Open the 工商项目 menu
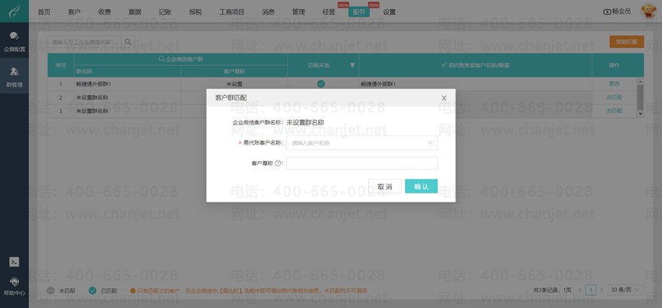This screenshot has height=308, width=662. 232,11
